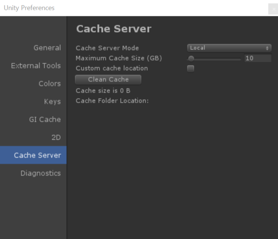
Task: Click the 'Cache Server Mode' label
Action: click(107, 48)
